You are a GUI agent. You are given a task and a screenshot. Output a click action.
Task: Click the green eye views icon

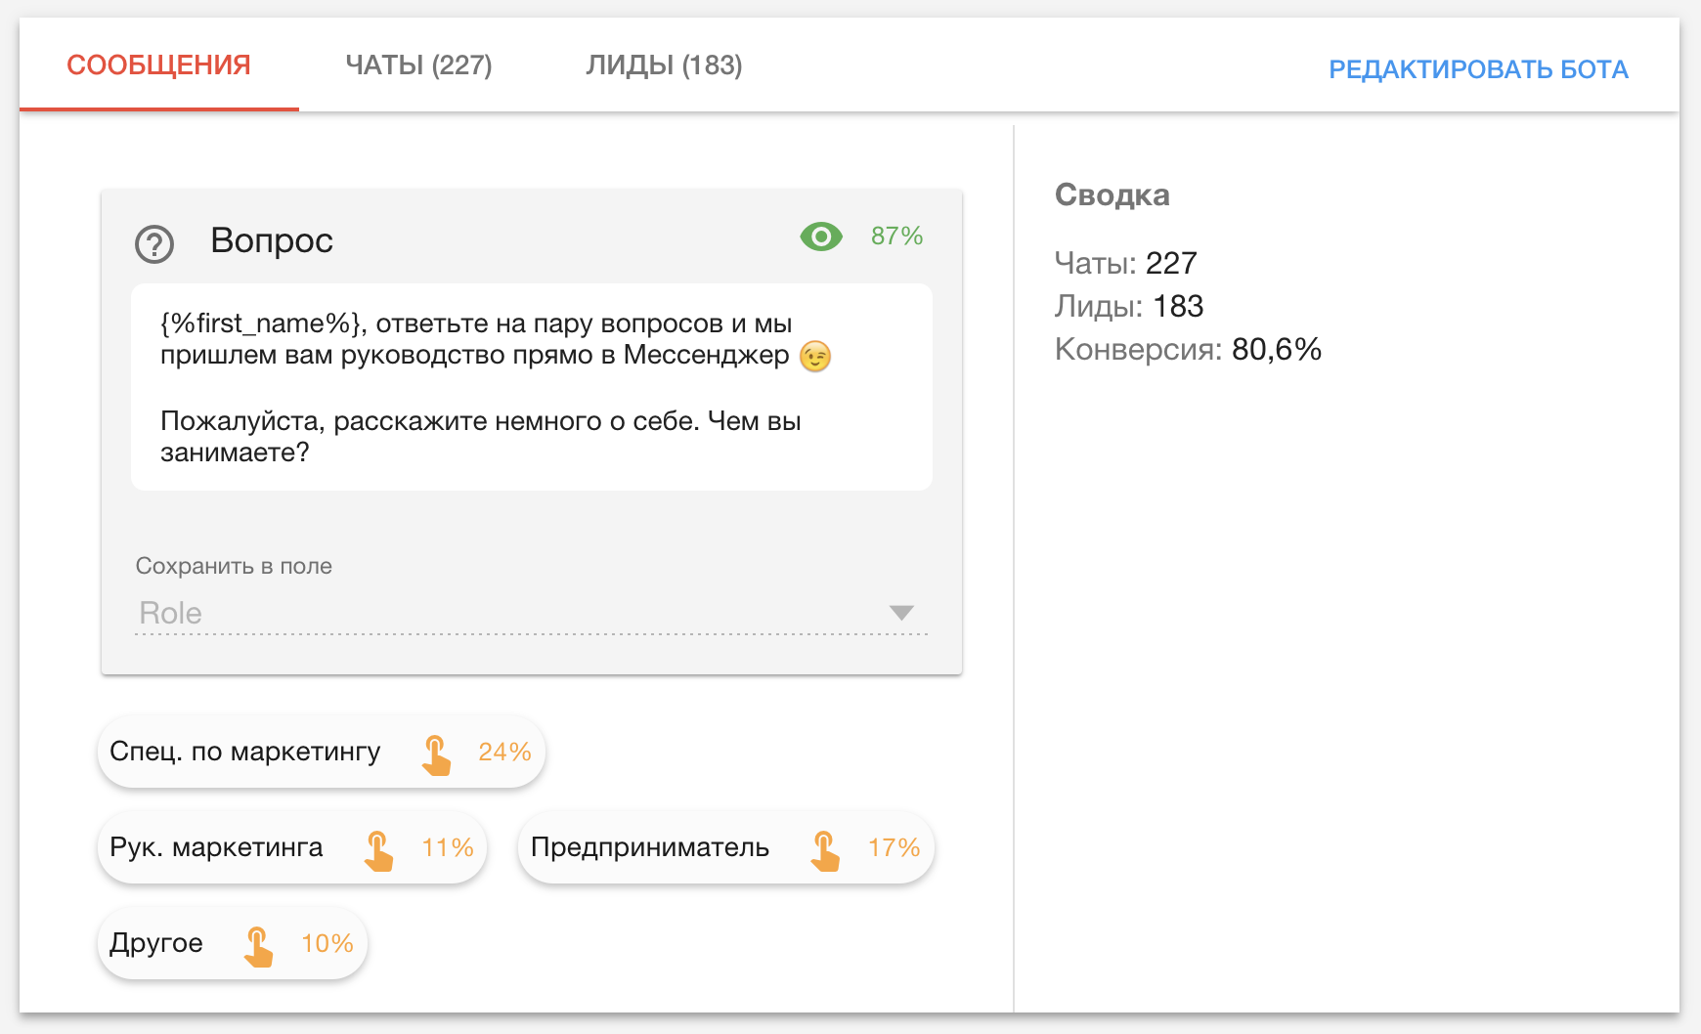pyautogui.click(x=821, y=236)
